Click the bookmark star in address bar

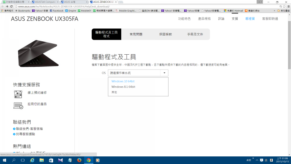[x=284, y=6]
